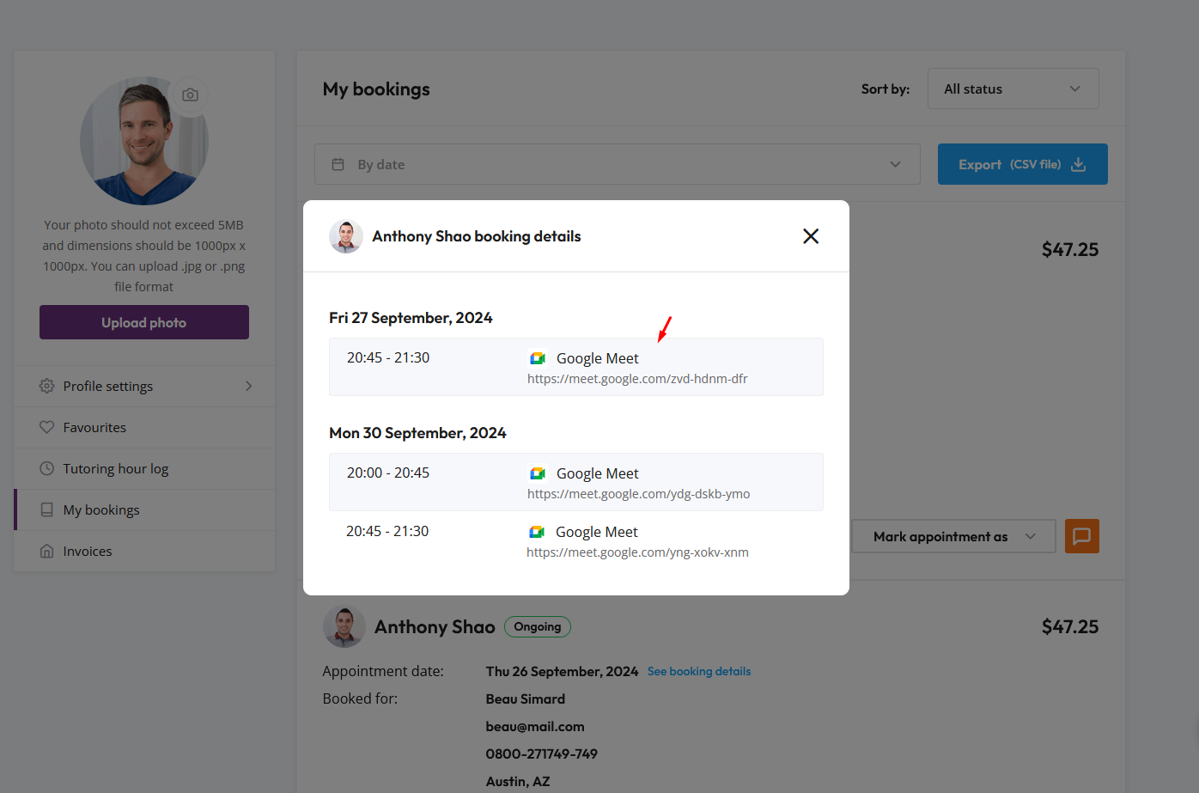This screenshot has width=1199, height=793.
Task: Click the Google Meet icon for the 20:45 session
Action: point(537,358)
